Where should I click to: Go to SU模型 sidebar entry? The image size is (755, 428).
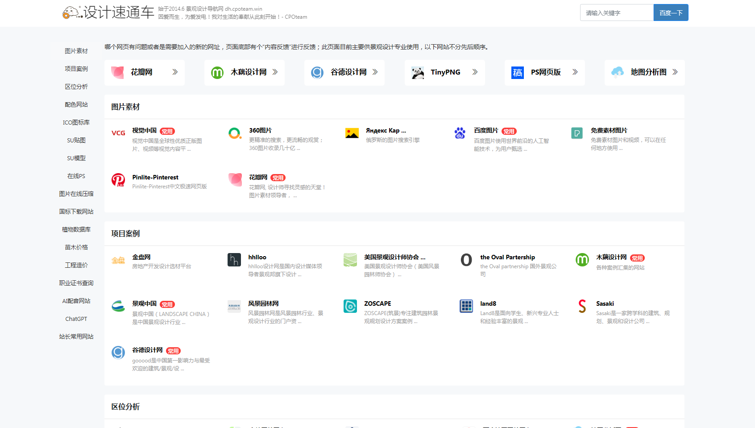76,158
